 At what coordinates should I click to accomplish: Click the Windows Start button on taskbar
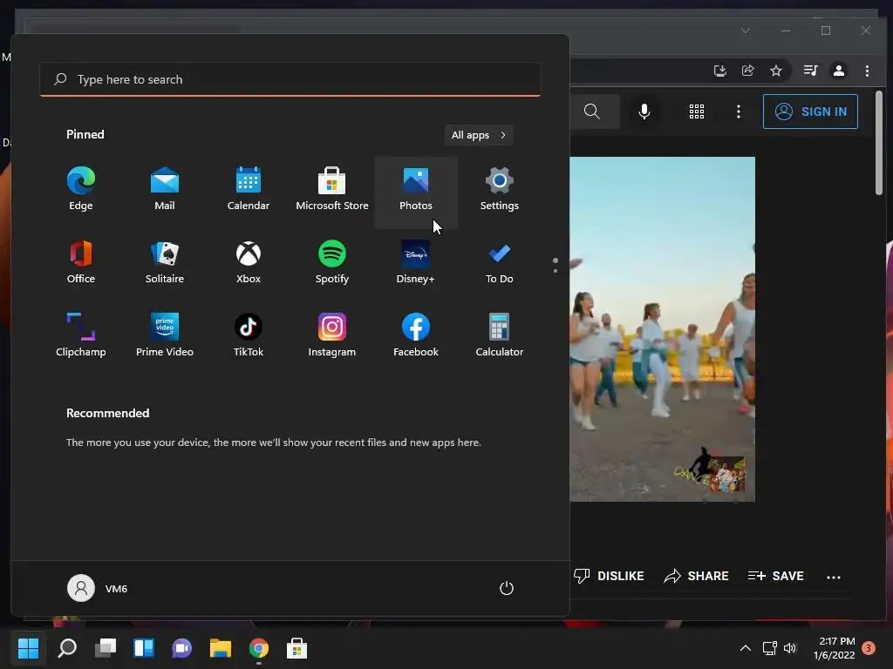click(28, 648)
